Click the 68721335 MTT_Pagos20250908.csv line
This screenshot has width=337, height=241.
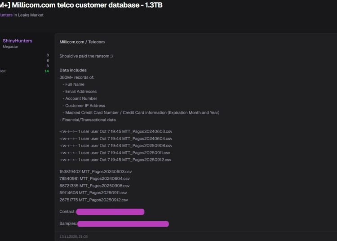click(x=94, y=186)
